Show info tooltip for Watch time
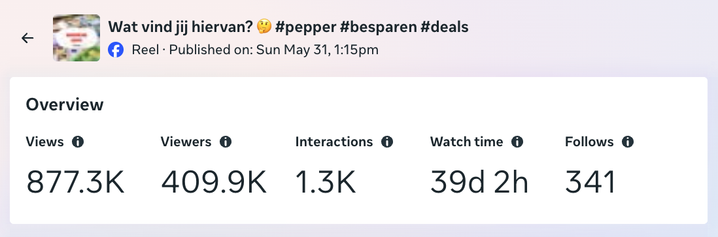The width and height of the screenshot is (718, 237). [517, 142]
